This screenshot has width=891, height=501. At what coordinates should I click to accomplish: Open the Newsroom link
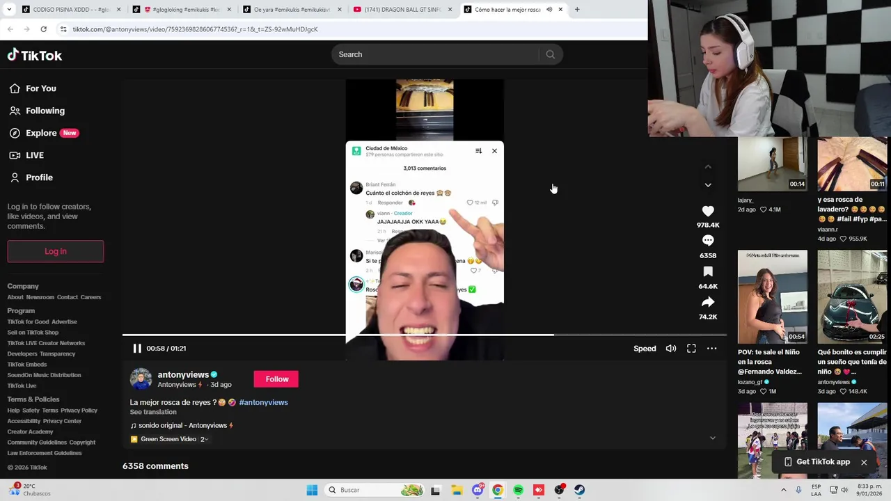(40, 297)
